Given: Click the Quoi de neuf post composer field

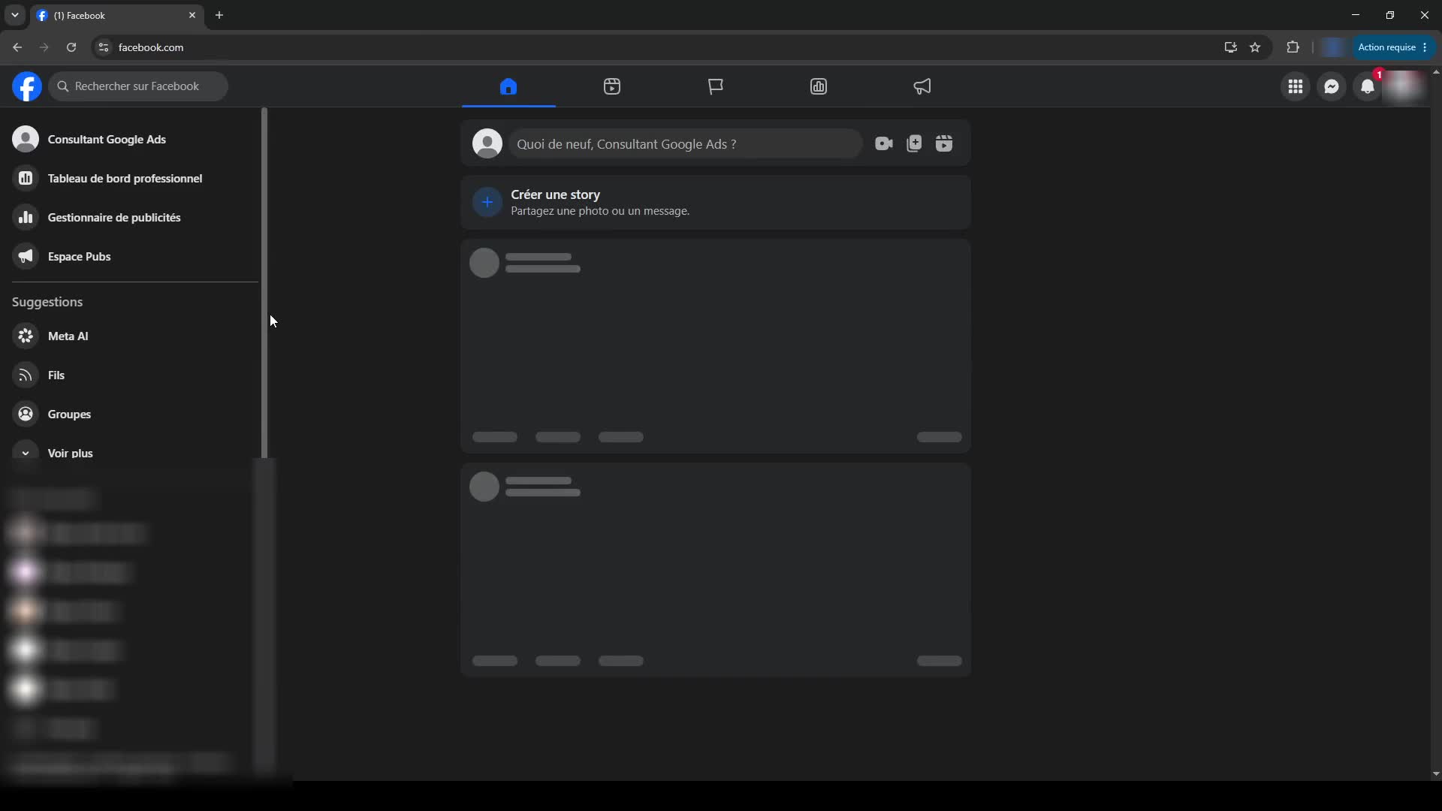Looking at the screenshot, I should point(685,143).
